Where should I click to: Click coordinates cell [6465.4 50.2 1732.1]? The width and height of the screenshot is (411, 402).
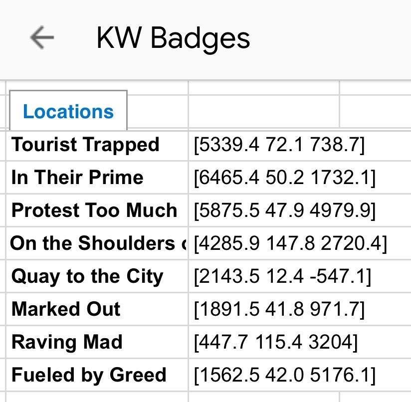click(x=300, y=178)
